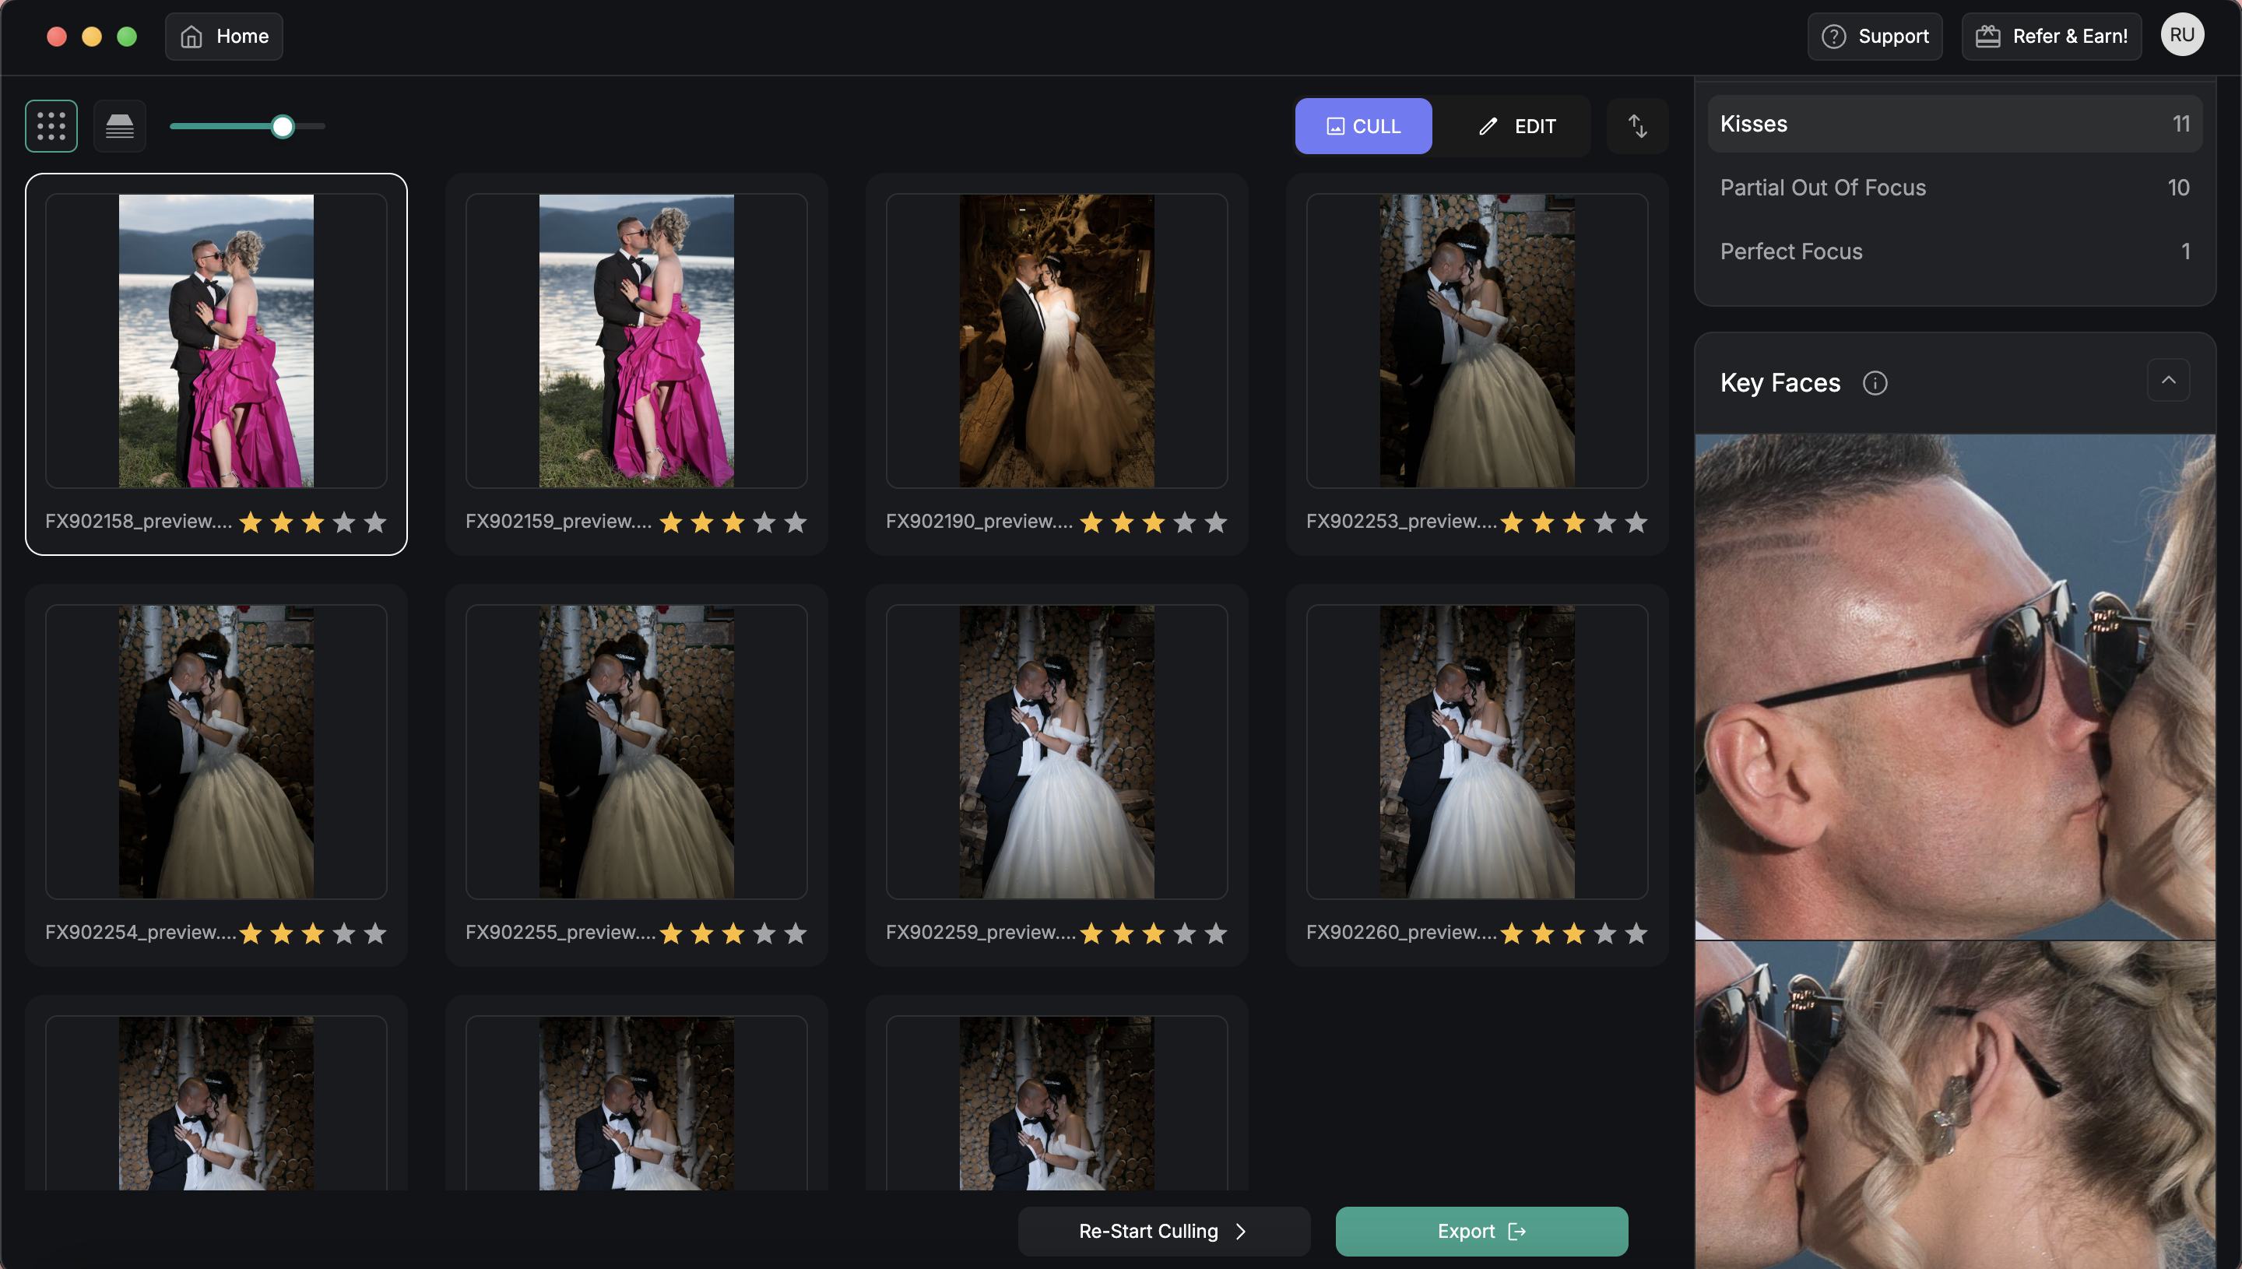Set FX902190_preview rating to five stars
This screenshot has width=2242, height=1269.
tap(1215, 522)
